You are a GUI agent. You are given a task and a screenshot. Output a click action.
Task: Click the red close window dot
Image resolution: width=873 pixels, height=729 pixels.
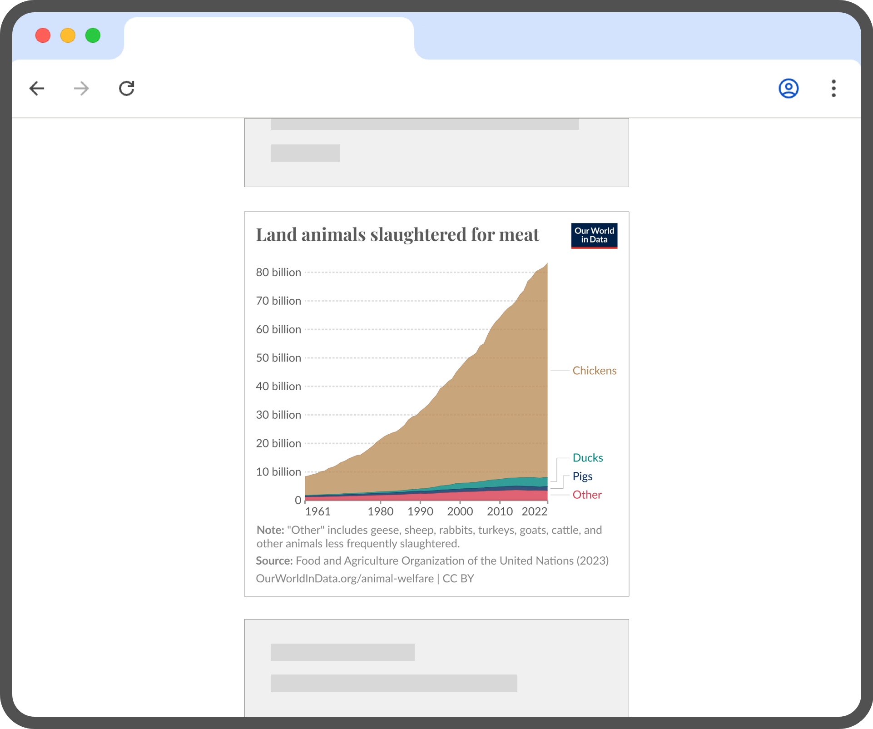43,35
